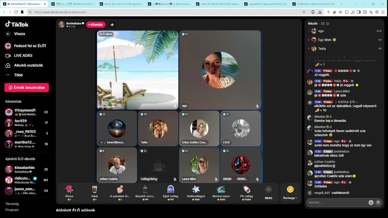Open Alkotói eszközök menu item

coord(24,65)
